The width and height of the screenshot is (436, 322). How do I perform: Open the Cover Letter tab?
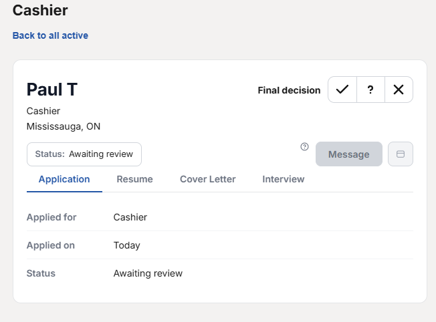(x=208, y=180)
